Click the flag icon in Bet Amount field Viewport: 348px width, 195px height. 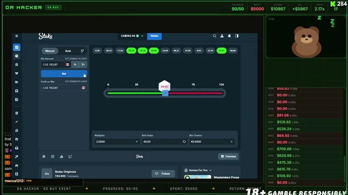(x=67, y=65)
